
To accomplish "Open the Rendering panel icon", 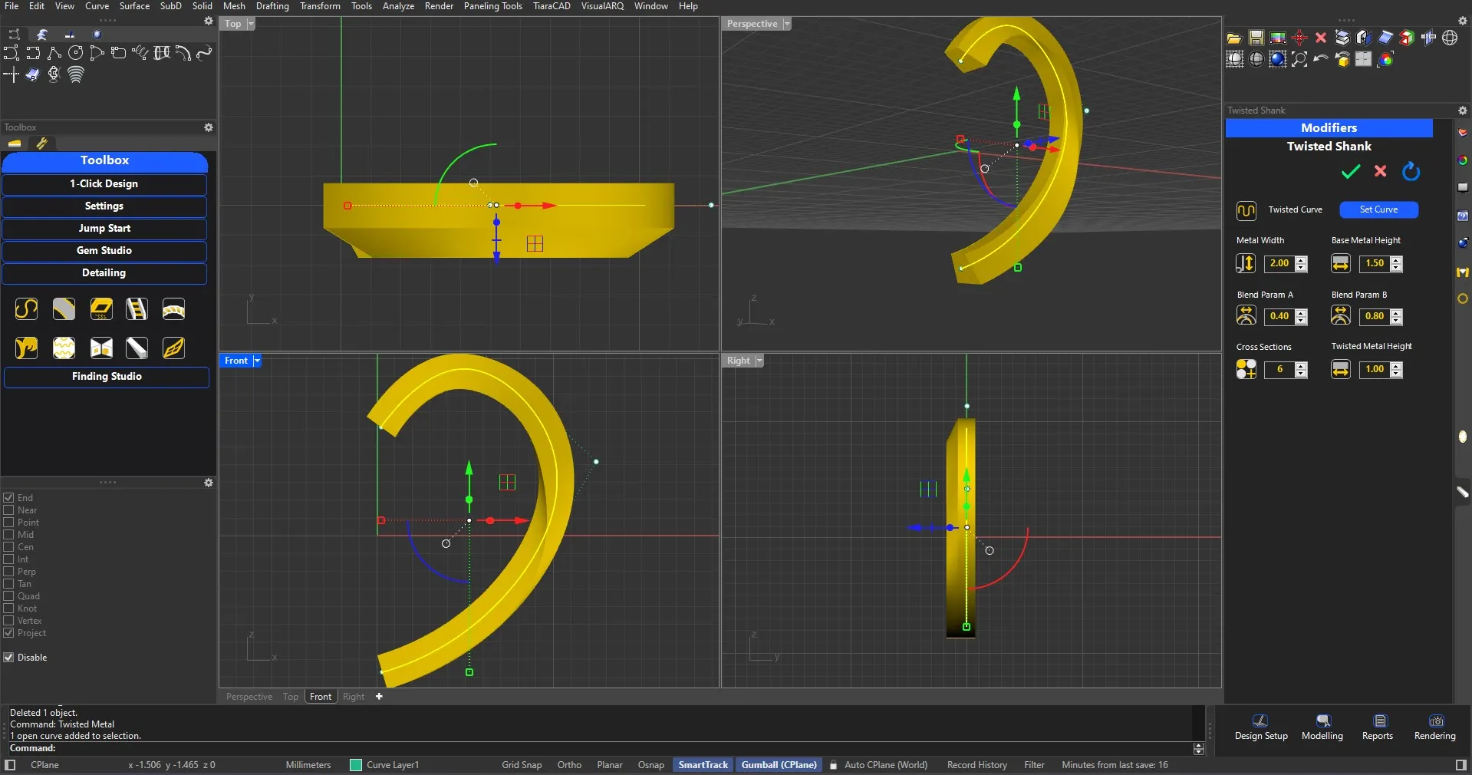I will 1435,721.
